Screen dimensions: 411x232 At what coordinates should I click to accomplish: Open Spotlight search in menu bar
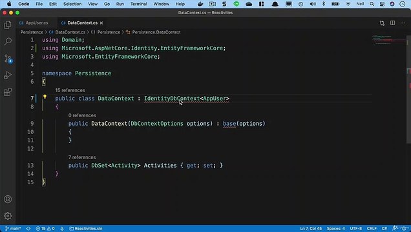372,4
